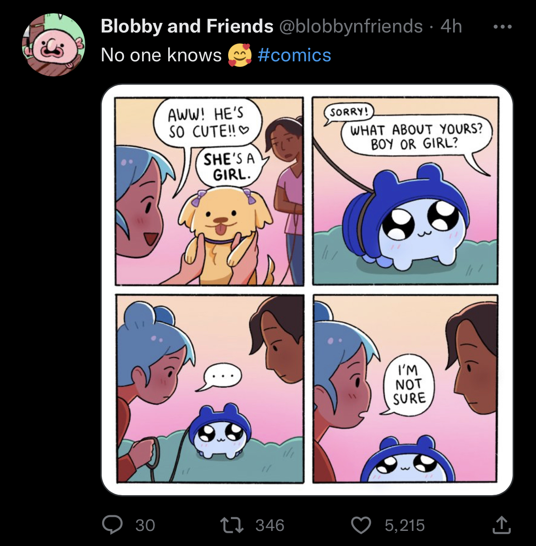Open the 4h timestamp link

click(451, 27)
